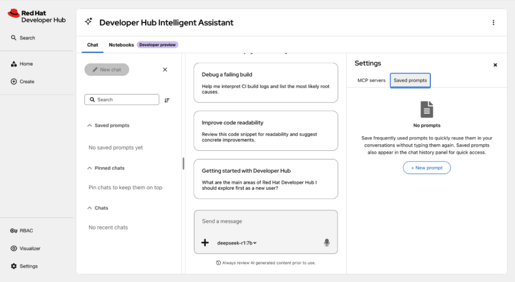Screen dimensions: 515x282
Task: Close the chat history drawer
Action: pyautogui.click(x=165, y=70)
